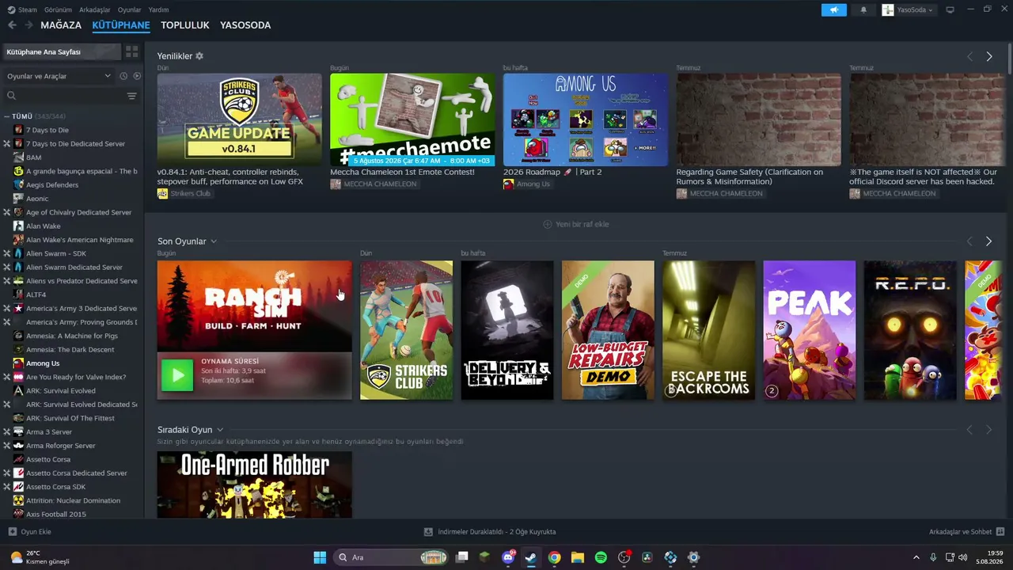
Task: Select Amnesia: The Dark Descent in list
Action: coord(70,349)
